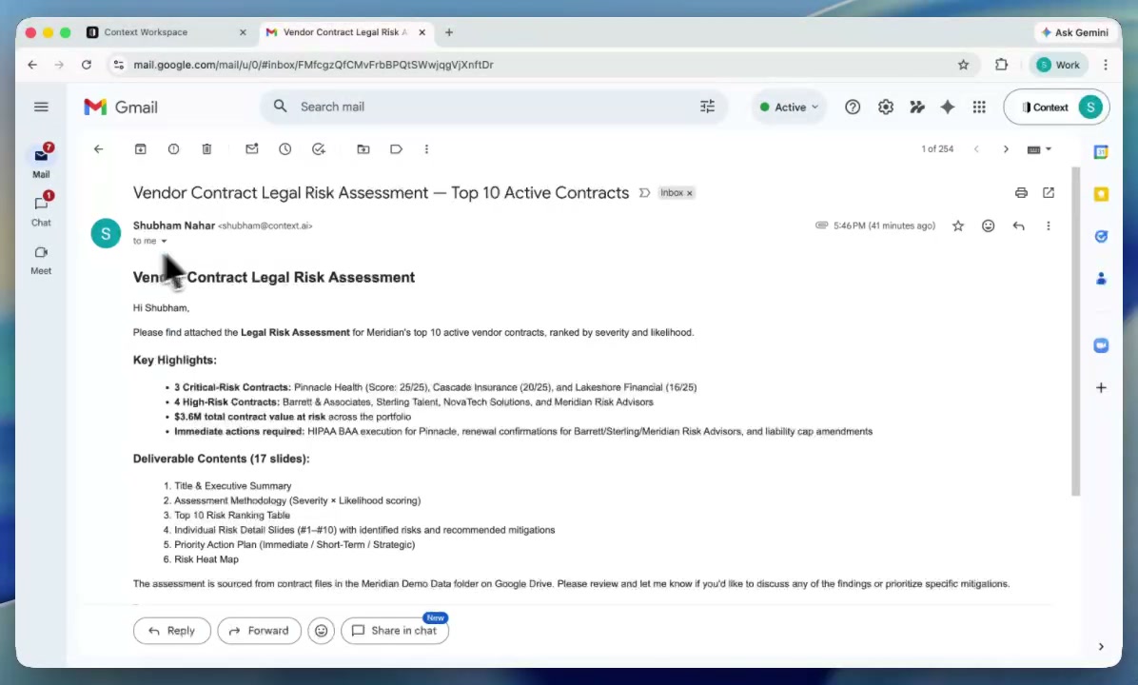The height and width of the screenshot is (685, 1138).
Task: Open Labels icon in toolbar
Action: pyautogui.click(x=396, y=149)
